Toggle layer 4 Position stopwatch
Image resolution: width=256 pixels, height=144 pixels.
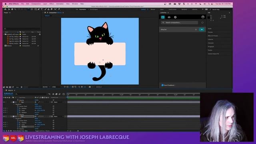[x=18, y=123]
